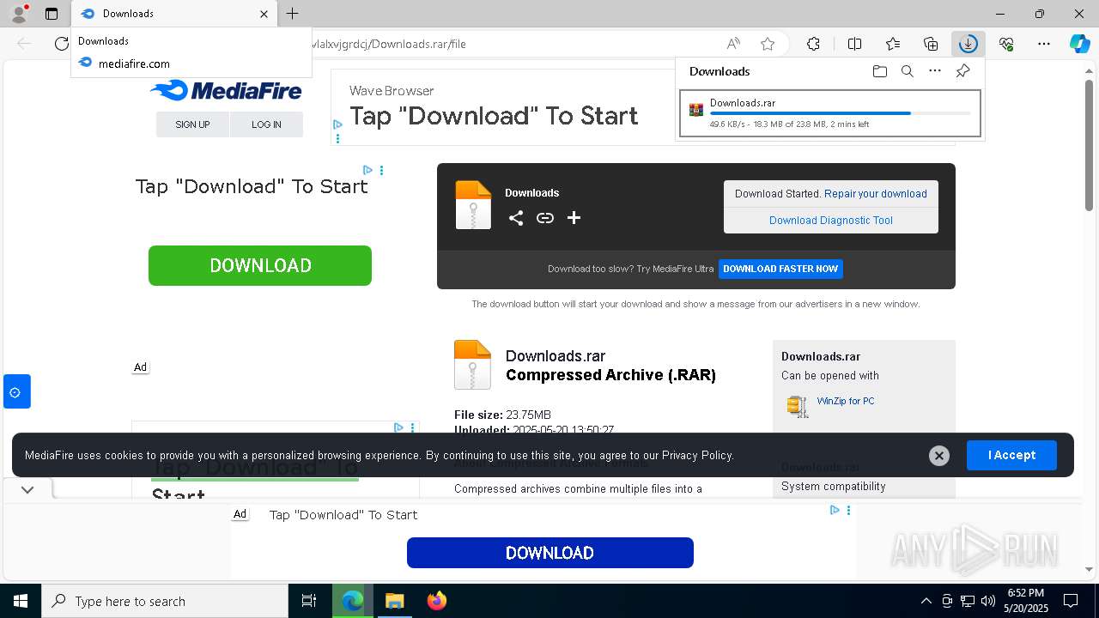The width and height of the screenshot is (1099, 618).
Task: Open the volume tray icon
Action: (987, 601)
